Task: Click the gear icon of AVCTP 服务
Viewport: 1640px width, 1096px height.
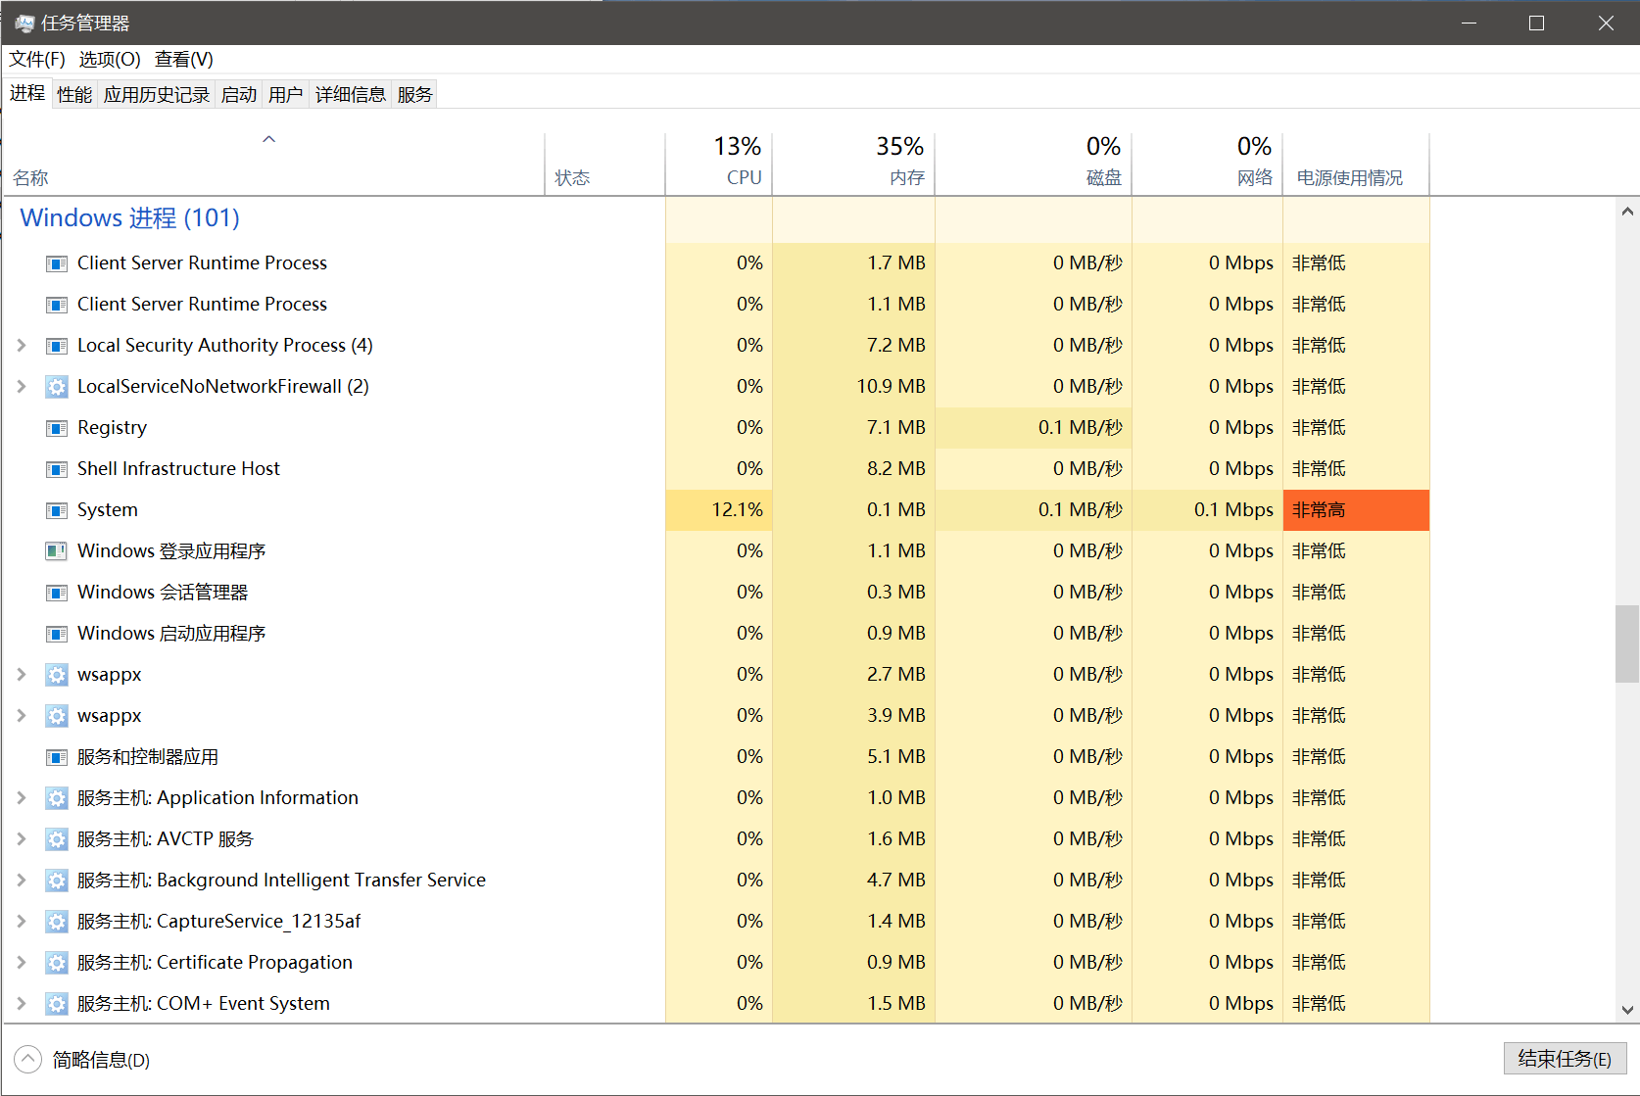Action: click(x=57, y=839)
